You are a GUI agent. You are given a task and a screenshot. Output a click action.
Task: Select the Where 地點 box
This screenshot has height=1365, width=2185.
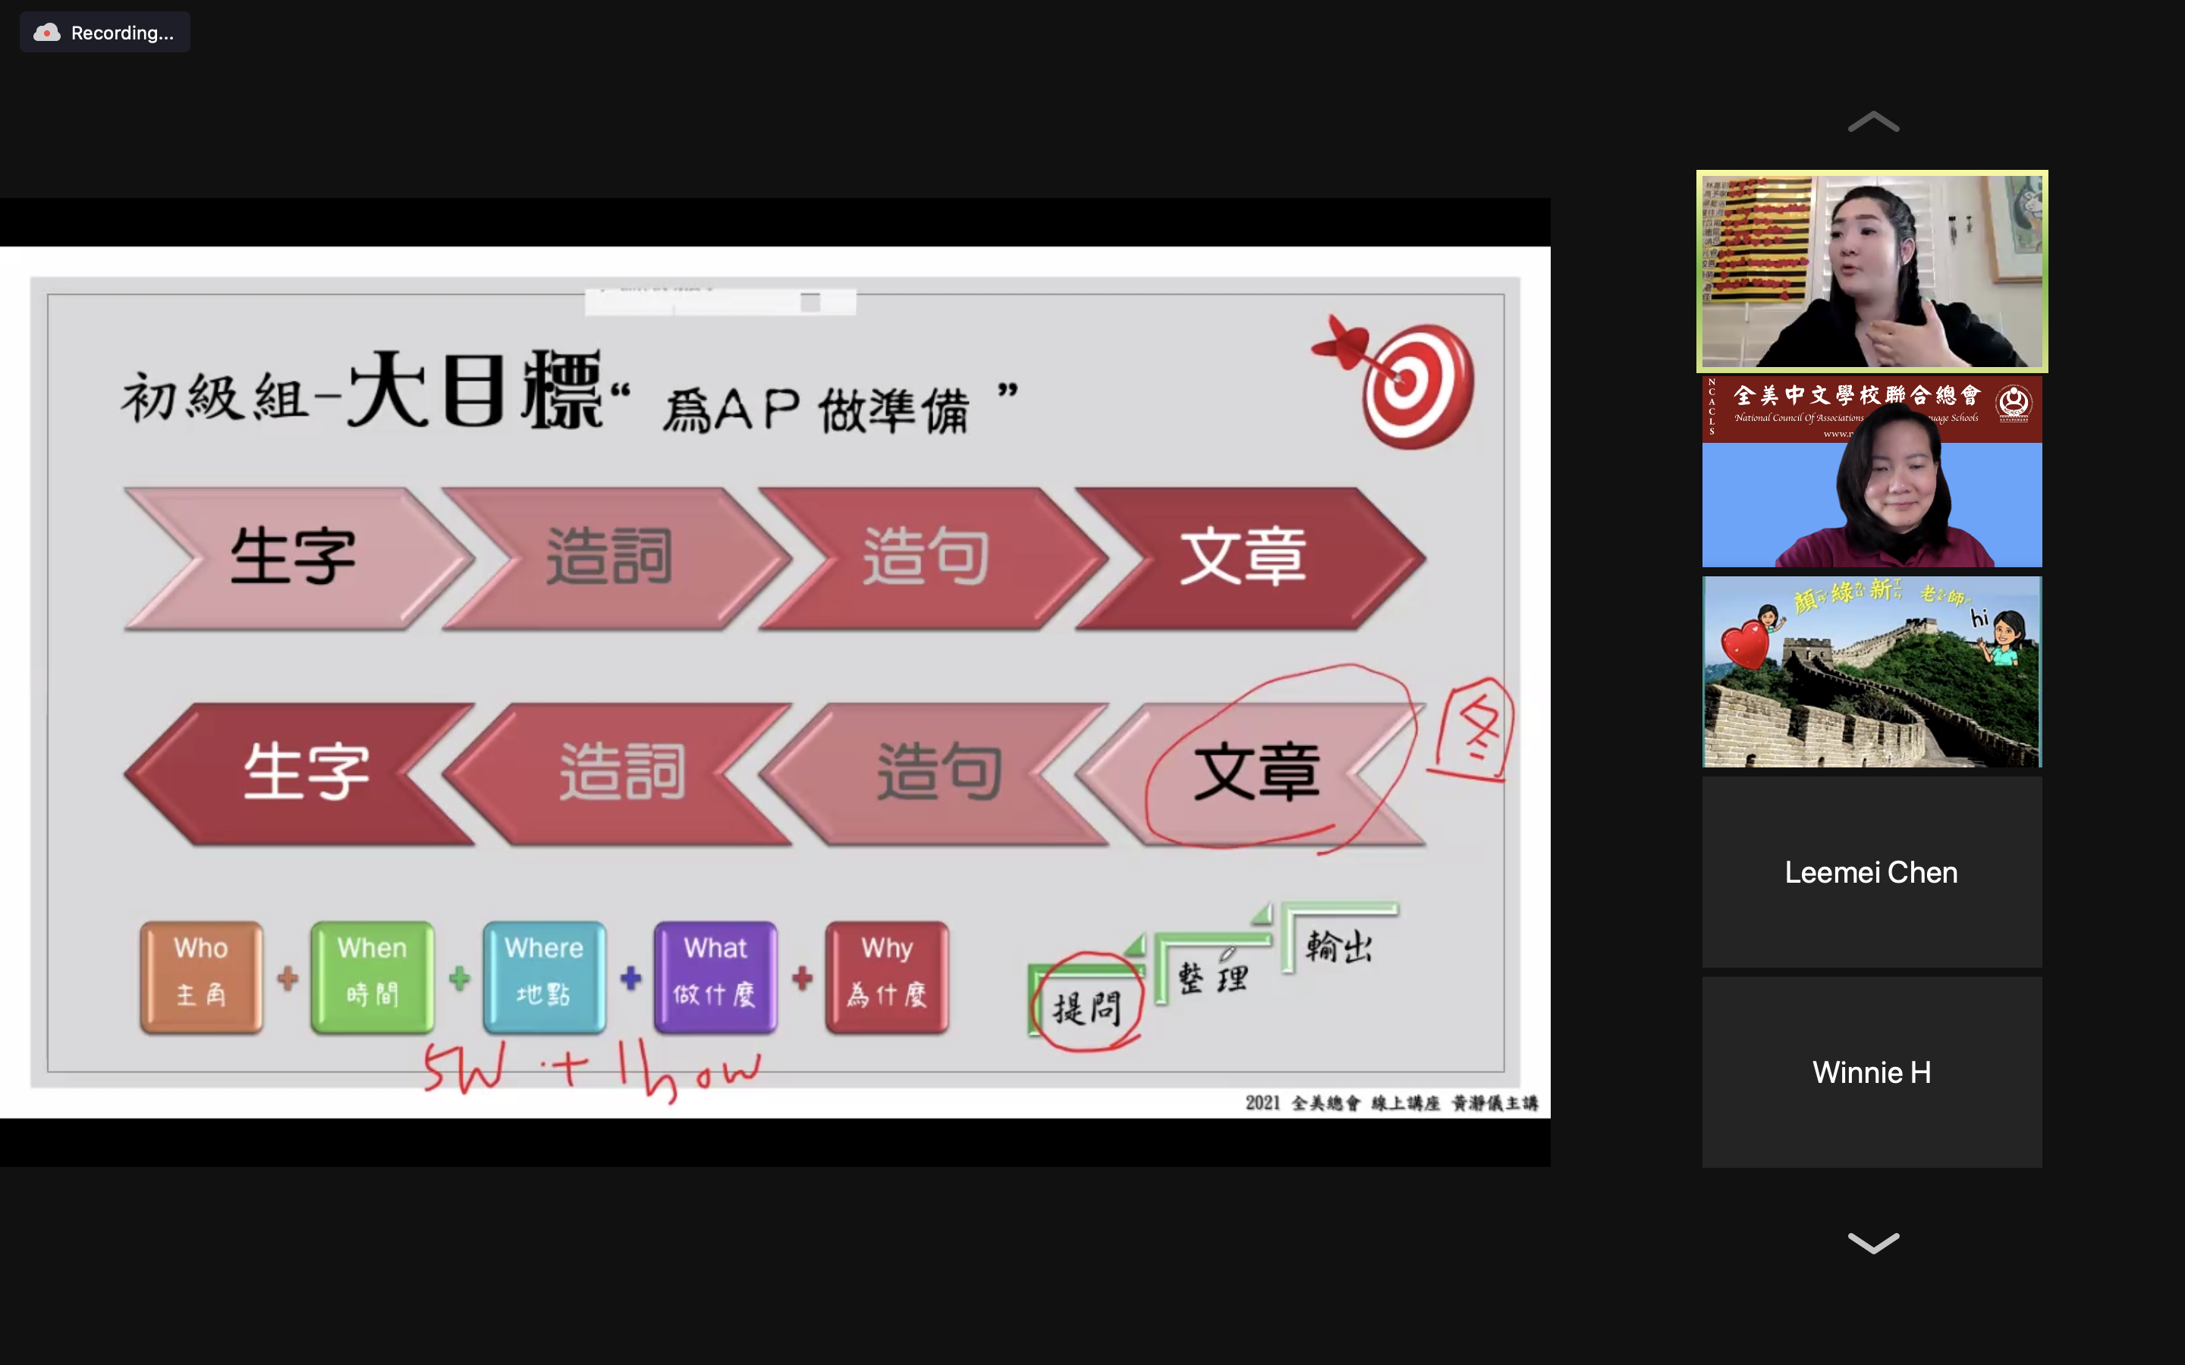click(543, 977)
